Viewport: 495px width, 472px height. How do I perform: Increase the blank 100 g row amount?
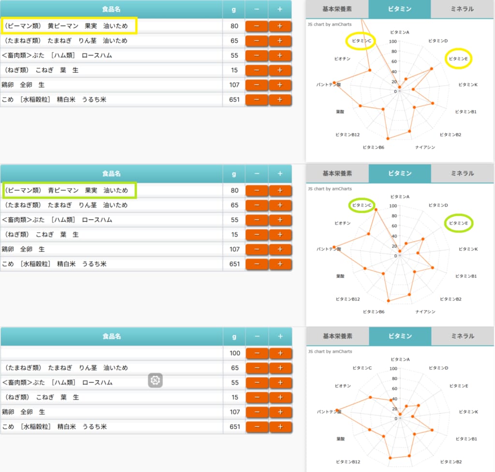(x=280, y=353)
